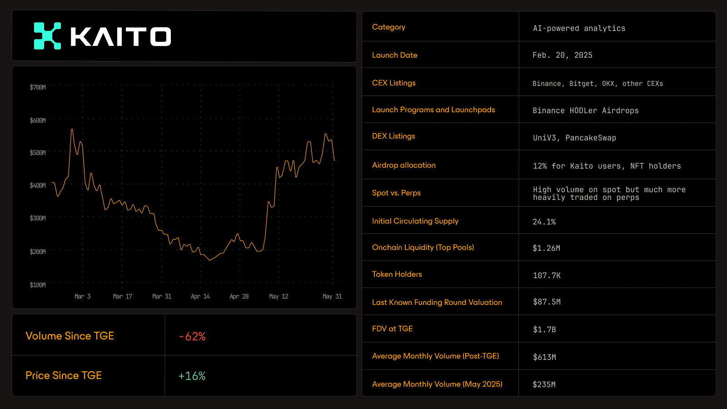This screenshot has height=409, width=727.
Task: Select the $87.5M valuation value
Action: [547, 302]
